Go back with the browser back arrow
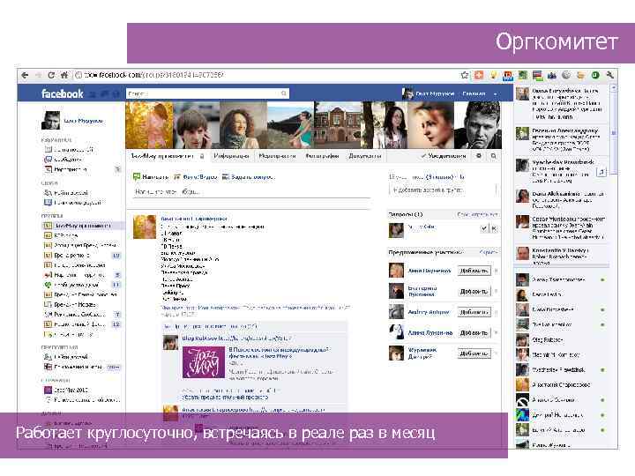 pyautogui.click(x=25, y=75)
